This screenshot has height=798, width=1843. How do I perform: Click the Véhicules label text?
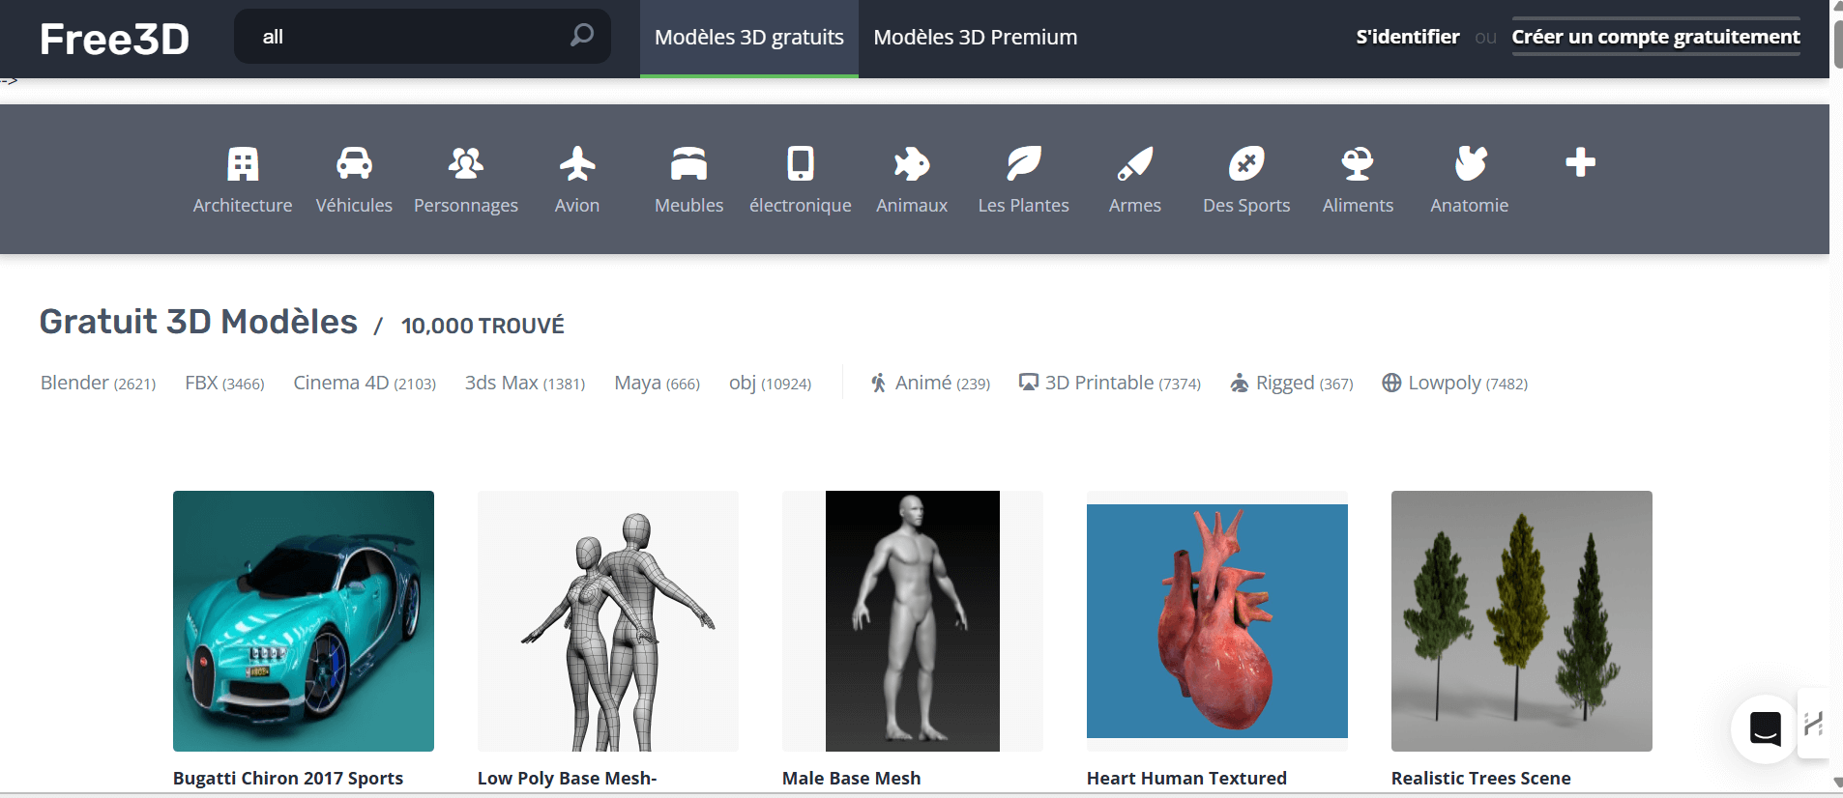coord(354,205)
